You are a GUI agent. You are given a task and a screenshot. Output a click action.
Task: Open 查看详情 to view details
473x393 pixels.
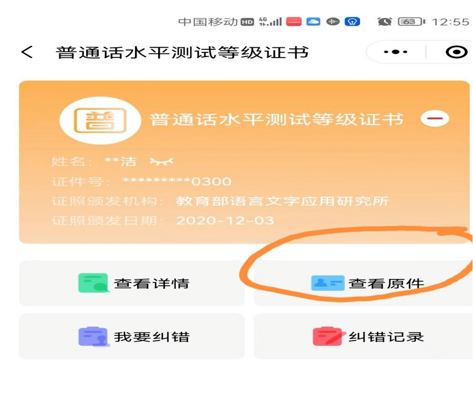pyautogui.click(x=131, y=284)
